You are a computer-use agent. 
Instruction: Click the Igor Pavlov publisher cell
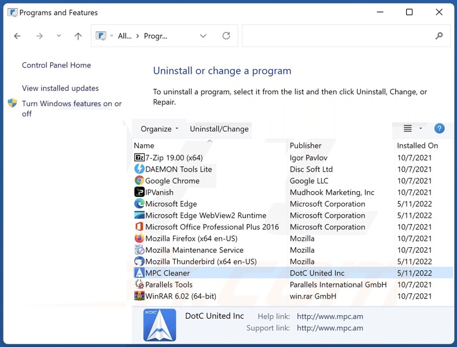point(308,158)
